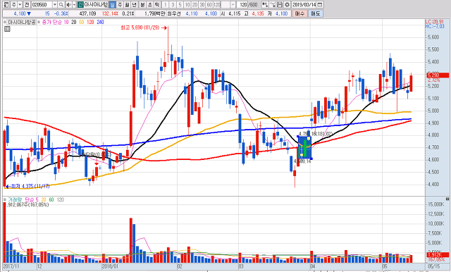Open the dropdown after the 120 interval button
The image size is (451, 272).
(233, 5)
